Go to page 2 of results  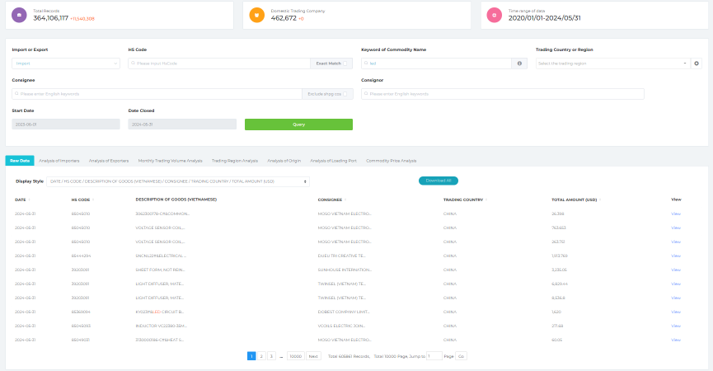[261, 356]
